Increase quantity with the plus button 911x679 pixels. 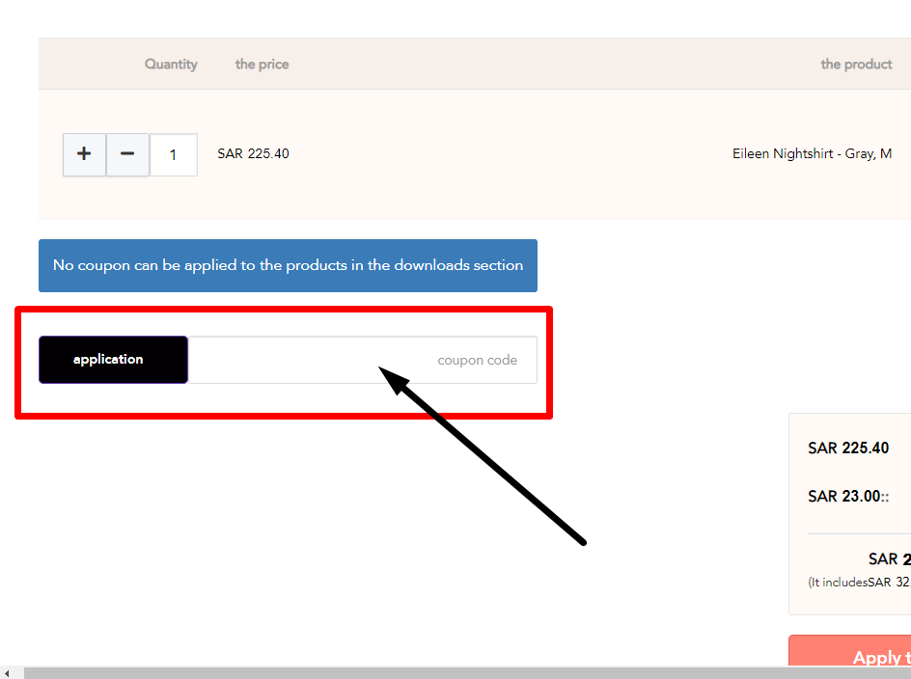pos(84,154)
